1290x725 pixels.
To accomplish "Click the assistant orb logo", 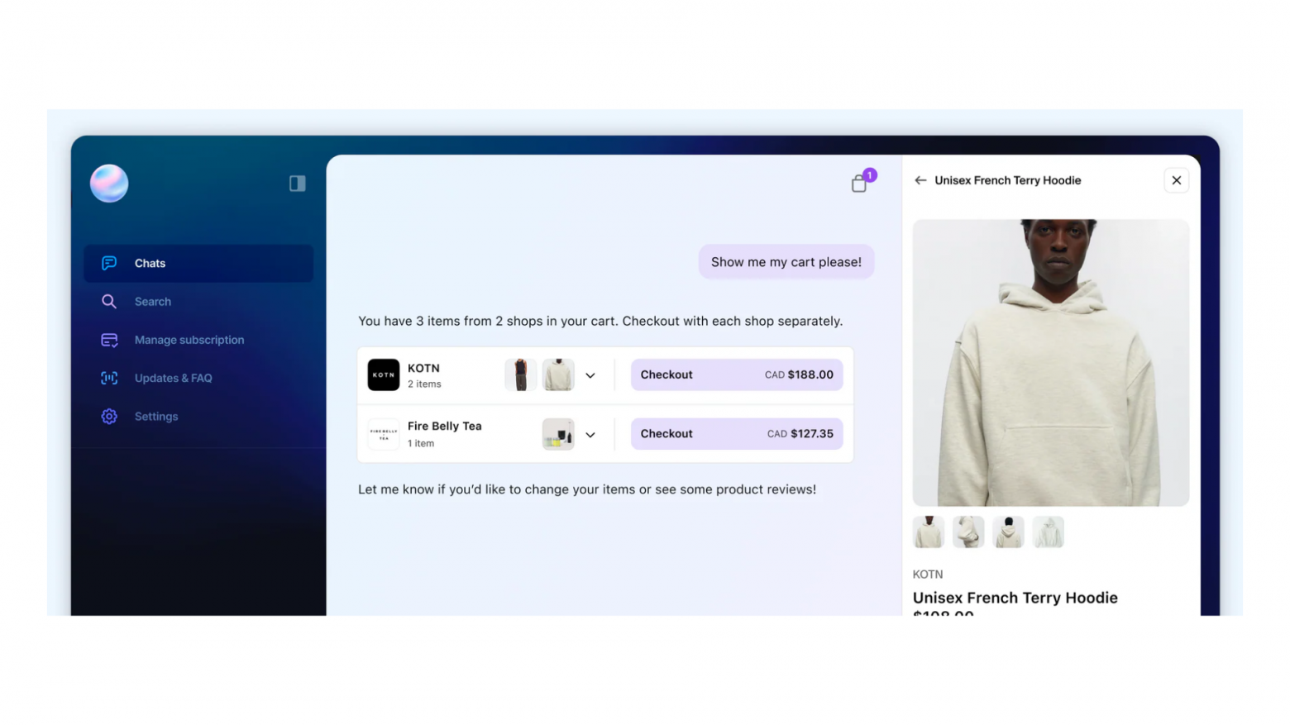I will coord(108,183).
